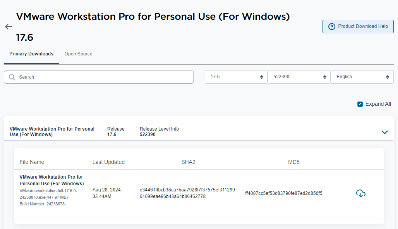Click the section title VMware Workstation Pro for Personal Use
The image size is (398, 229).
click(x=52, y=132)
